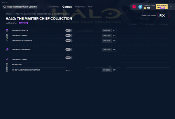
Task: Expand the FIX dropdown button
Action: (163, 15)
